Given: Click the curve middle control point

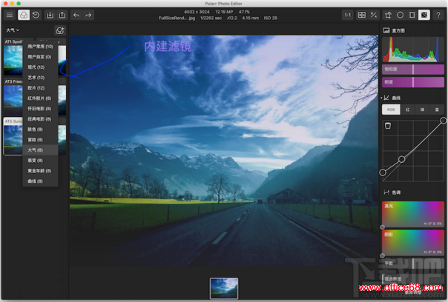Looking at the screenshot, I should tap(402, 159).
